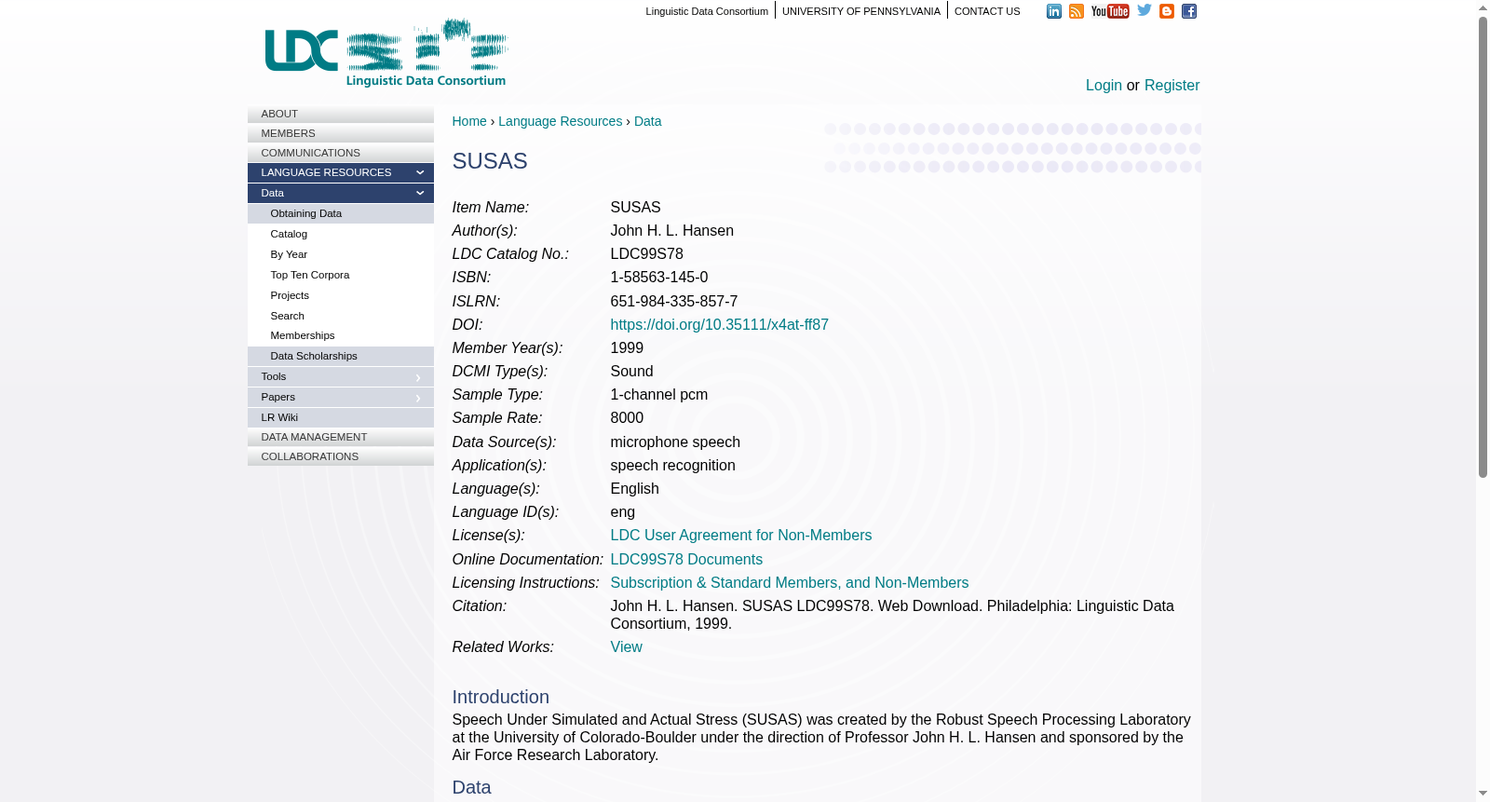The width and height of the screenshot is (1490, 802).
Task: Click author name John H. L. Hansen
Action: tap(671, 231)
